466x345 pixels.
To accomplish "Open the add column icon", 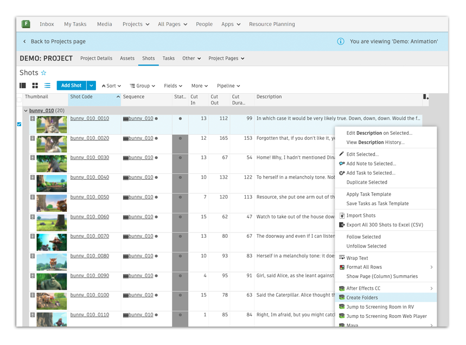I will pyautogui.click(x=425, y=97).
